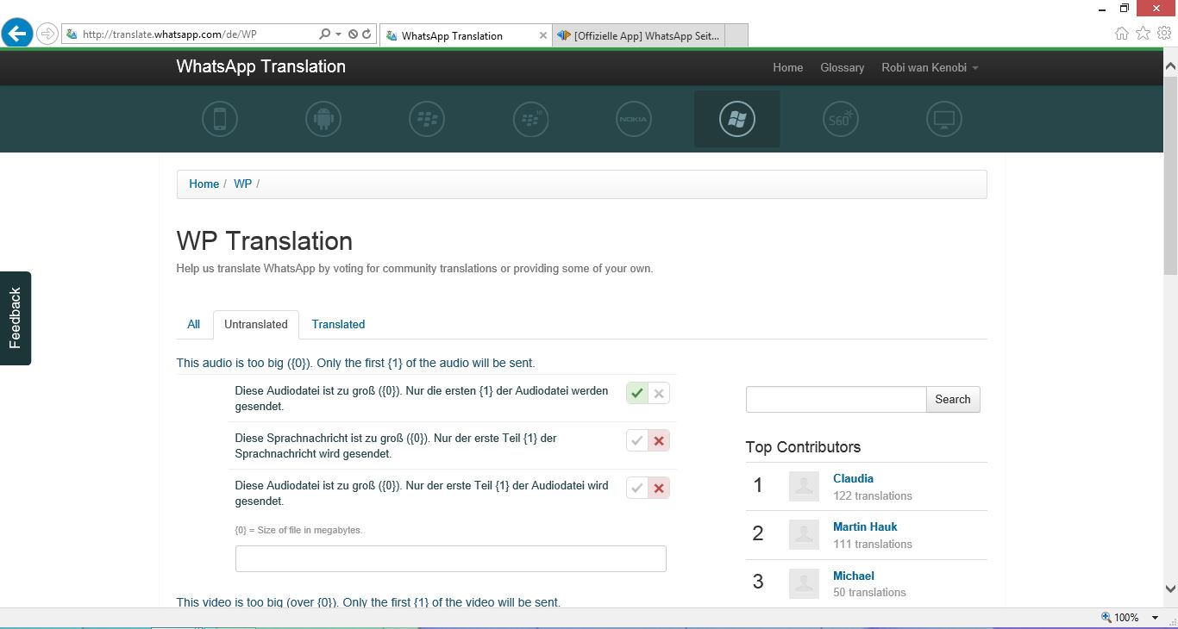
Task: Select the BlackBerry 10 platform icon
Action: 530,119
